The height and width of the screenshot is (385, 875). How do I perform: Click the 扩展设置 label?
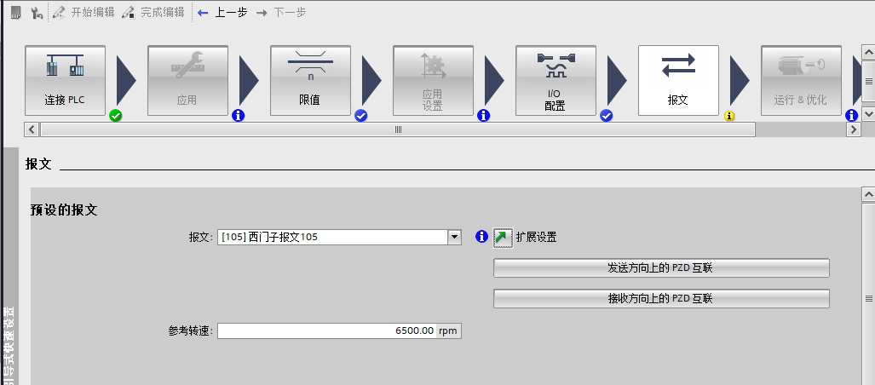coord(536,237)
